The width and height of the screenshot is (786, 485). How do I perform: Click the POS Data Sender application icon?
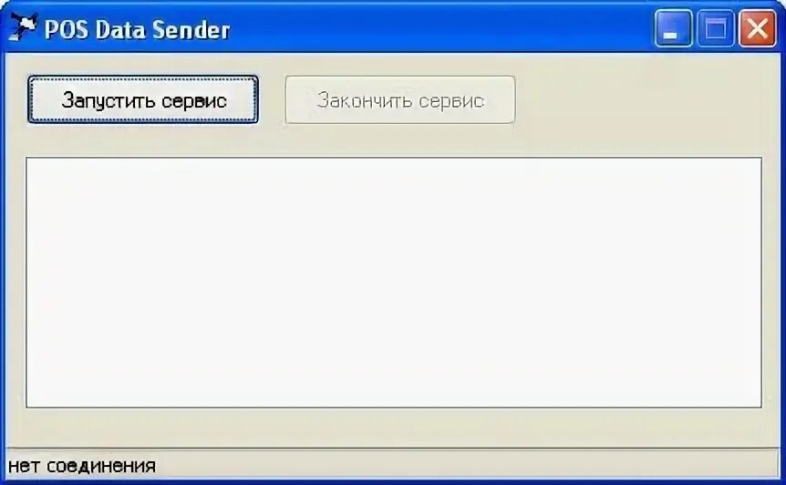(x=23, y=27)
